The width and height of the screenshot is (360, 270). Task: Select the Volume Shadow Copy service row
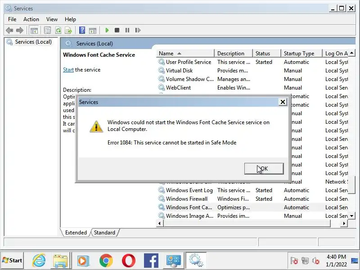coord(252,79)
